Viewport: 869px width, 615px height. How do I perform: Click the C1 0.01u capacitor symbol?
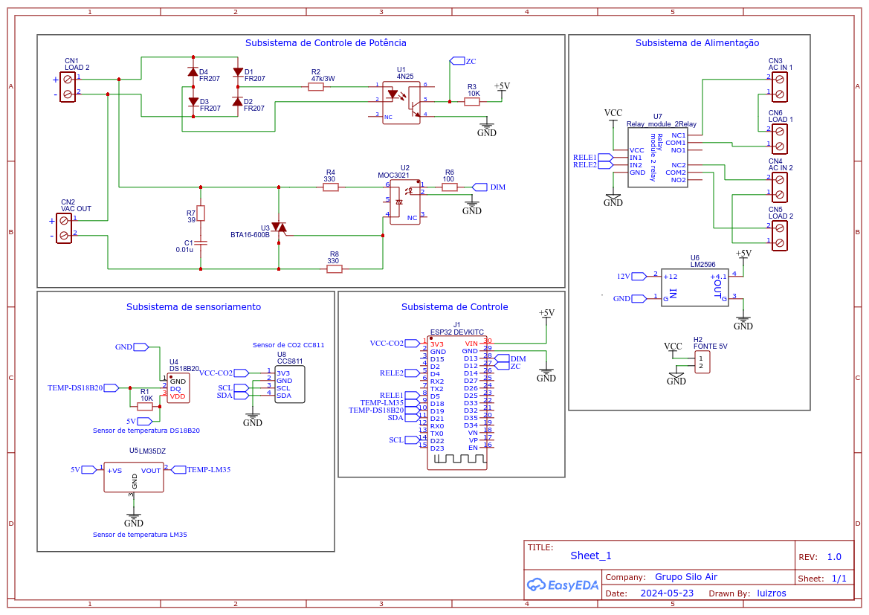coord(200,242)
